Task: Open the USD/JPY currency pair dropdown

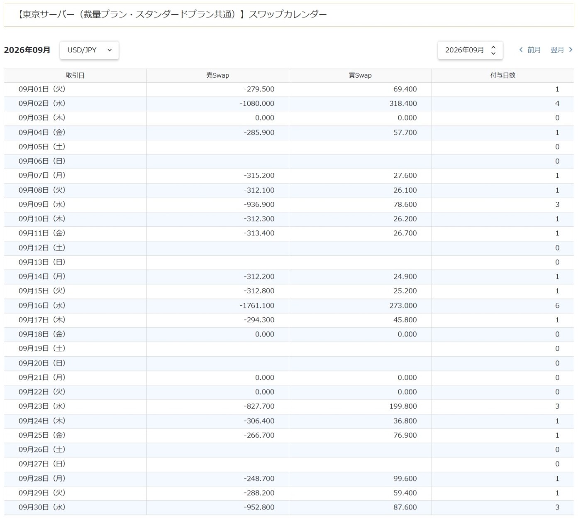Action: click(89, 50)
